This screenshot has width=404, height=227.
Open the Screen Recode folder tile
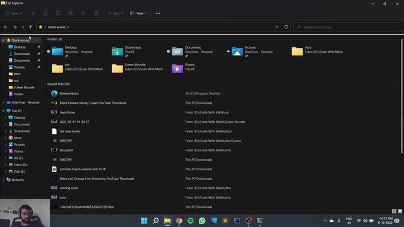[x=138, y=68]
